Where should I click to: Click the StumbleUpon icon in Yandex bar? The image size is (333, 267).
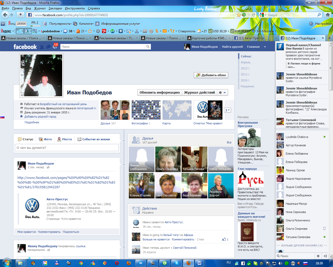click(112, 31)
